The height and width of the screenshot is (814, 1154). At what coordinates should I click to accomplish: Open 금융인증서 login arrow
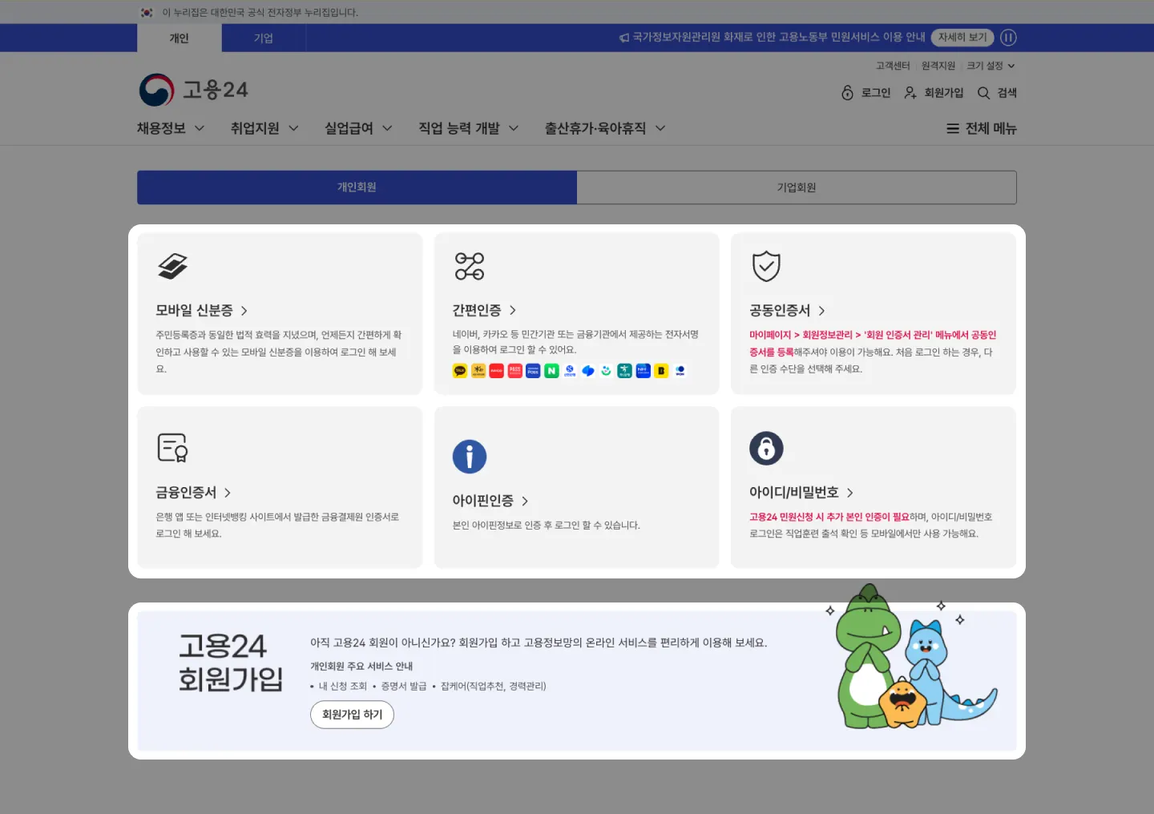228,493
